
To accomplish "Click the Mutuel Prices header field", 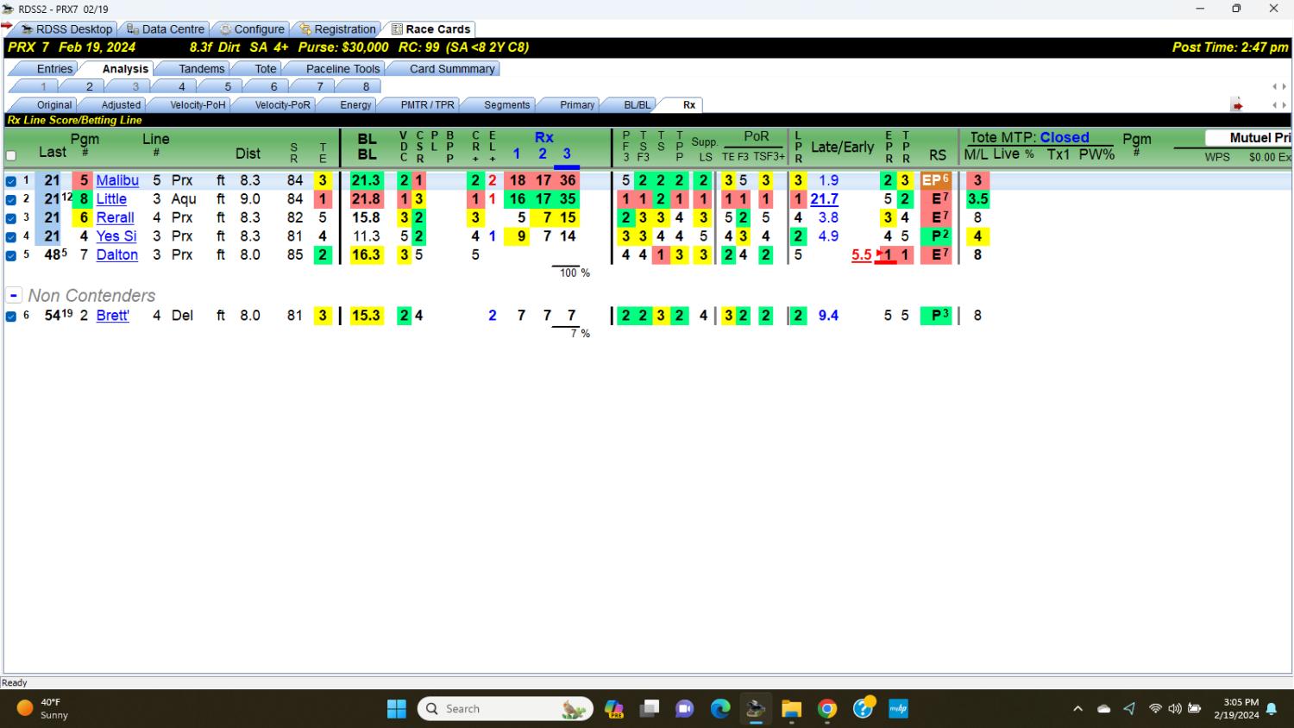I will pyautogui.click(x=1248, y=138).
